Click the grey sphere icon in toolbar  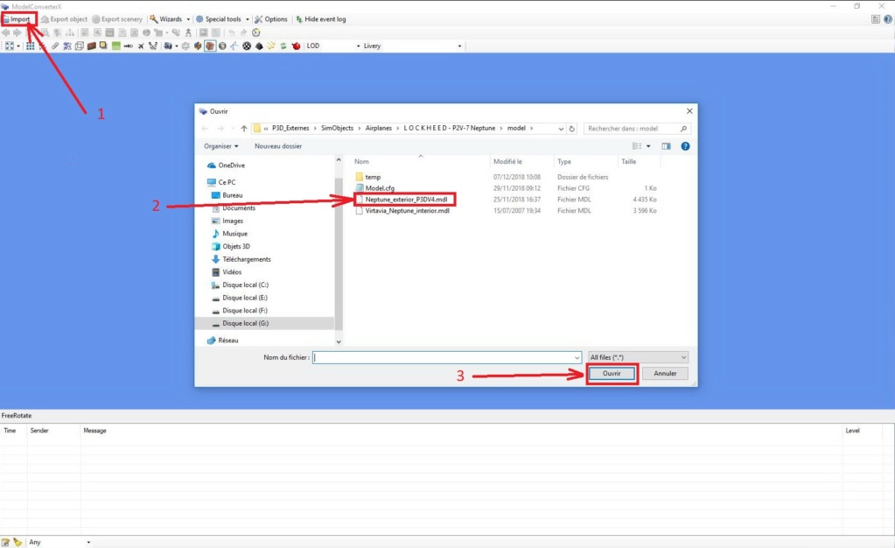[x=222, y=46]
